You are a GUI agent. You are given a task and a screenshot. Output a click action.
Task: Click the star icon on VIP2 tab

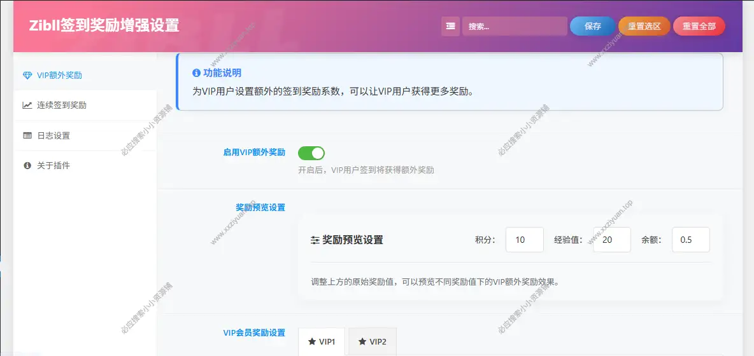362,342
